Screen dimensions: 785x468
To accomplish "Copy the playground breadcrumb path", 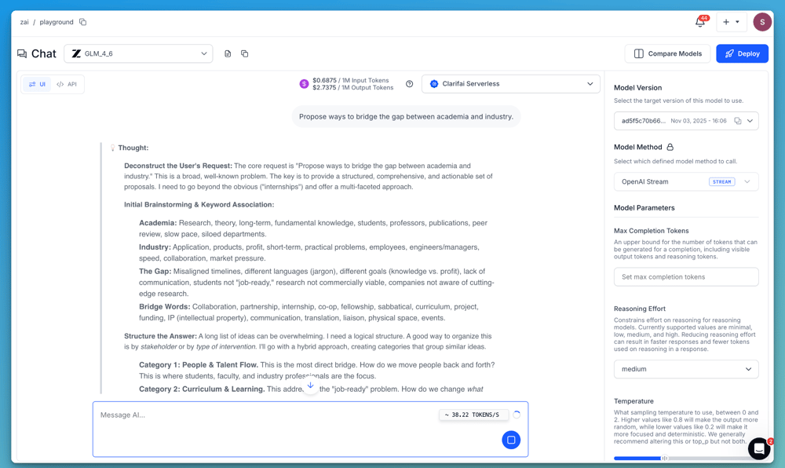I will [x=82, y=22].
